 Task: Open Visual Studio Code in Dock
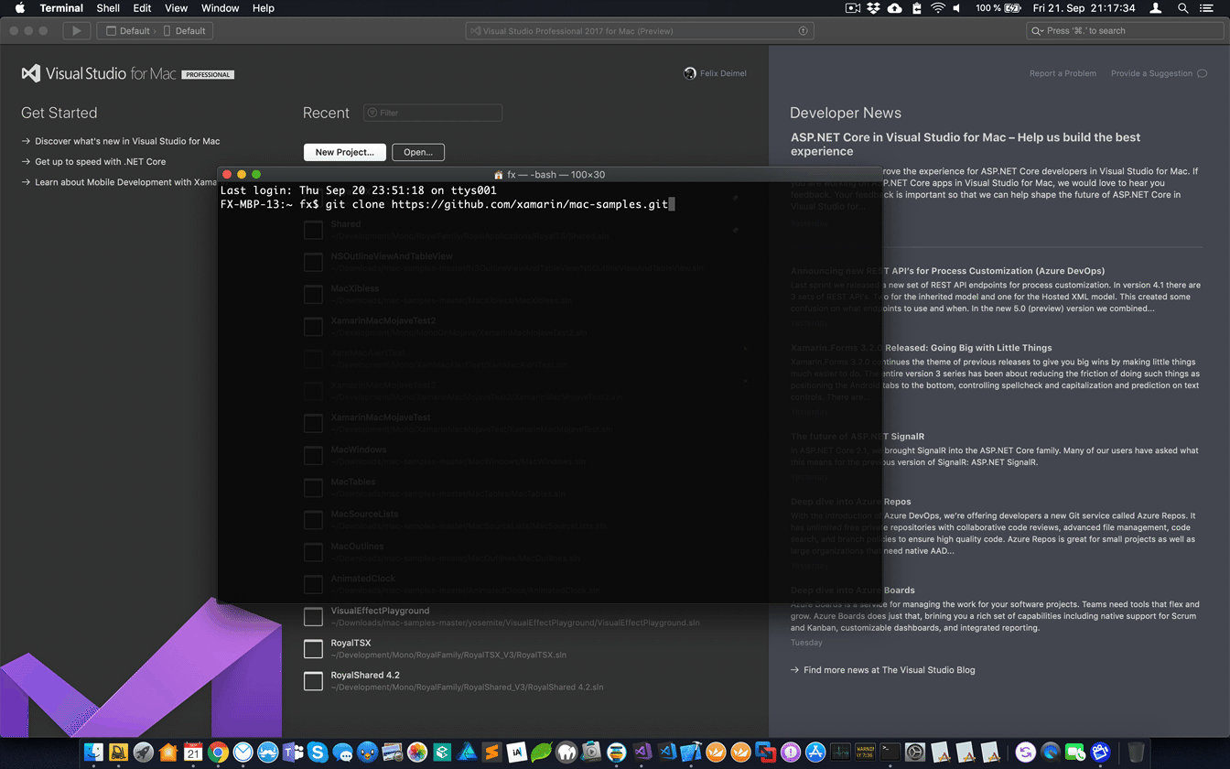coord(666,752)
